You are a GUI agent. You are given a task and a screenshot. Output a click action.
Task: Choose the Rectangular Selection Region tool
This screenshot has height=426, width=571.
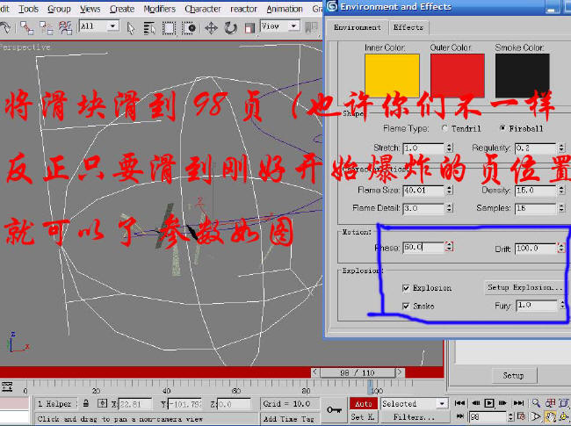(x=169, y=28)
